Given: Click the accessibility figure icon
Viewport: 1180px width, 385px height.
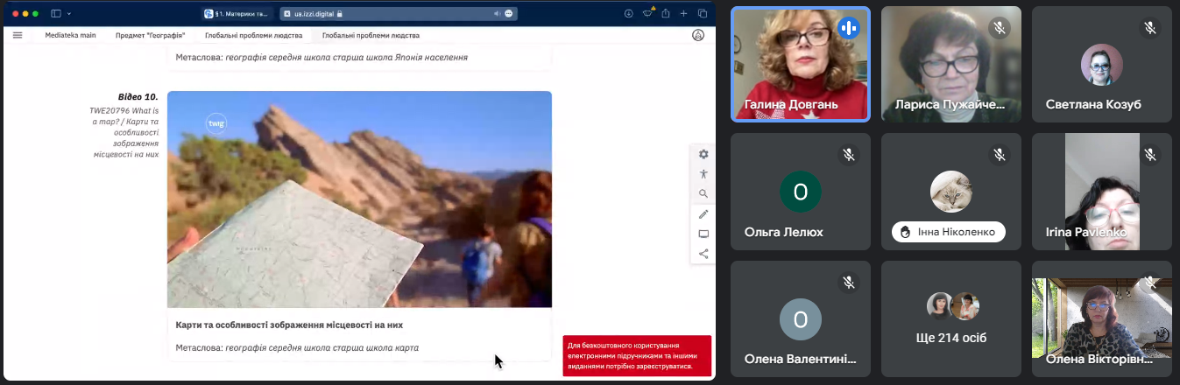Looking at the screenshot, I should (x=703, y=174).
